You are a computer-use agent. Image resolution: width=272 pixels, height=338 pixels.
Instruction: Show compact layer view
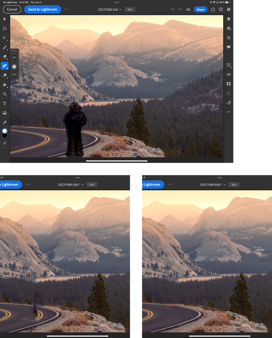[228, 19]
